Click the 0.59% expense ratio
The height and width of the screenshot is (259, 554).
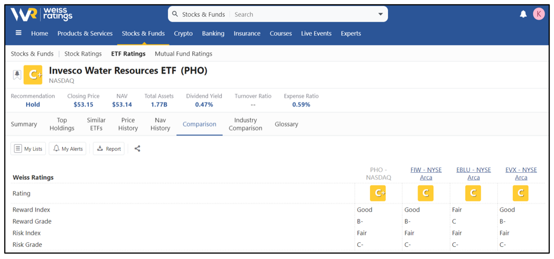(x=301, y=105)
